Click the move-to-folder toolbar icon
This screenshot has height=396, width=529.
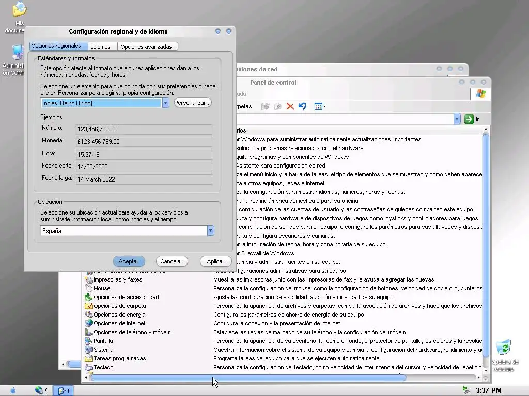point(266,106)
